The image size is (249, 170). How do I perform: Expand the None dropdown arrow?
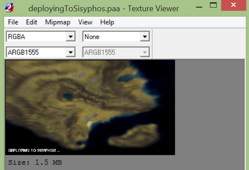click(x=145, y=37)
